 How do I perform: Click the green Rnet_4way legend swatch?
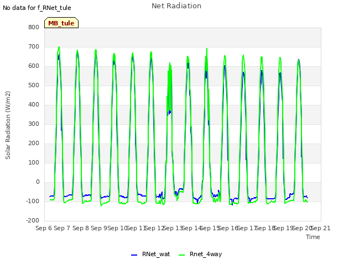coord(181,255)
